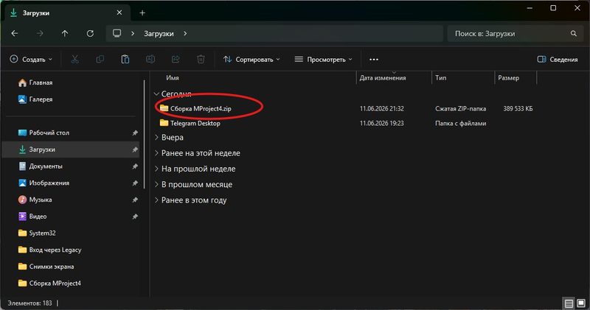
Task: Switch to large thumbnails view icon
Action: tap(581, 303)
